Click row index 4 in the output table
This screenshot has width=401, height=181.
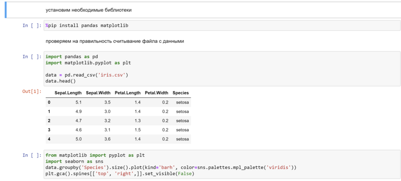click(49, 139)
